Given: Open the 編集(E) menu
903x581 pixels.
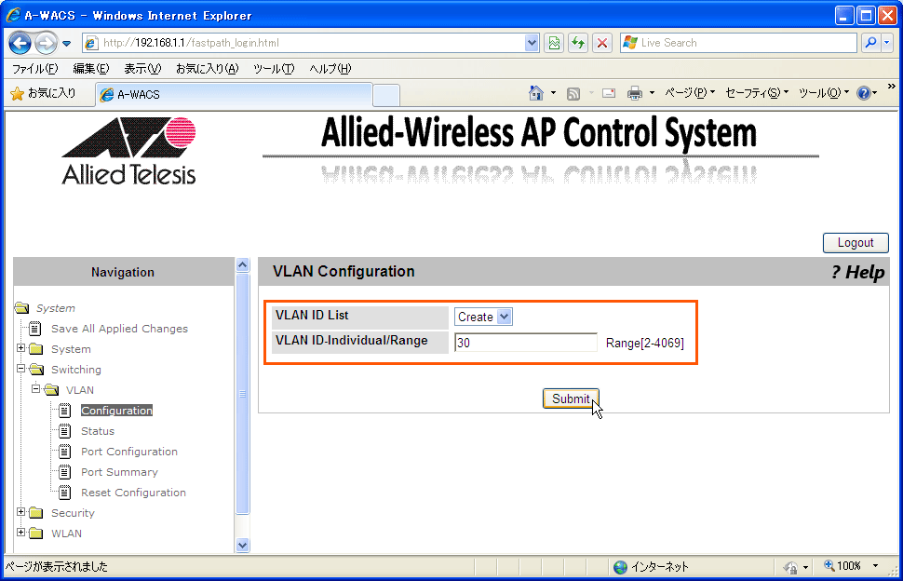Looking at the screenshot, I should click(x=91, y=69).
